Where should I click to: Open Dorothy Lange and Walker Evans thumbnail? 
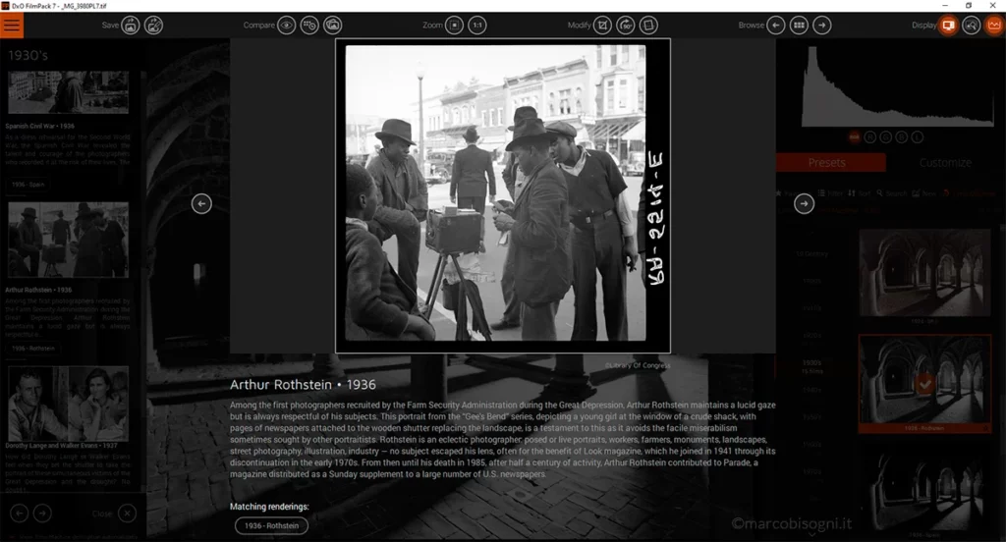click(68, 404)
